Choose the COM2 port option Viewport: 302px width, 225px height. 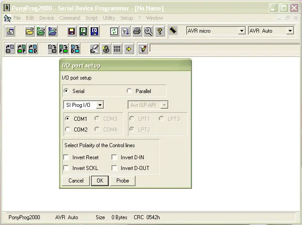[x=68, y=129]
